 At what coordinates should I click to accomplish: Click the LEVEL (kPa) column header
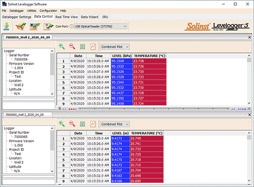[122, 56]
